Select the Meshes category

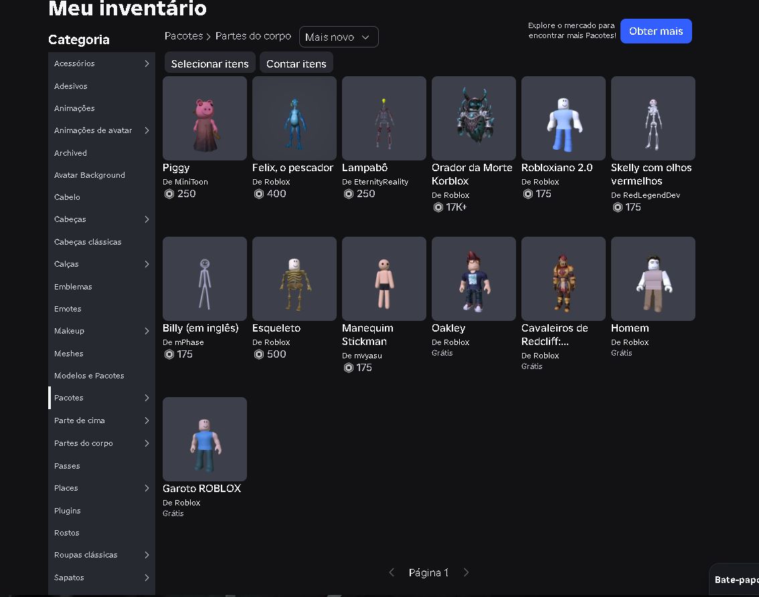(x=102, y=354)
